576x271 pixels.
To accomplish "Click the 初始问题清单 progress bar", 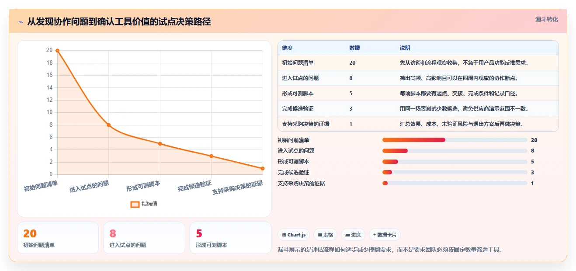I will [455, 140].
